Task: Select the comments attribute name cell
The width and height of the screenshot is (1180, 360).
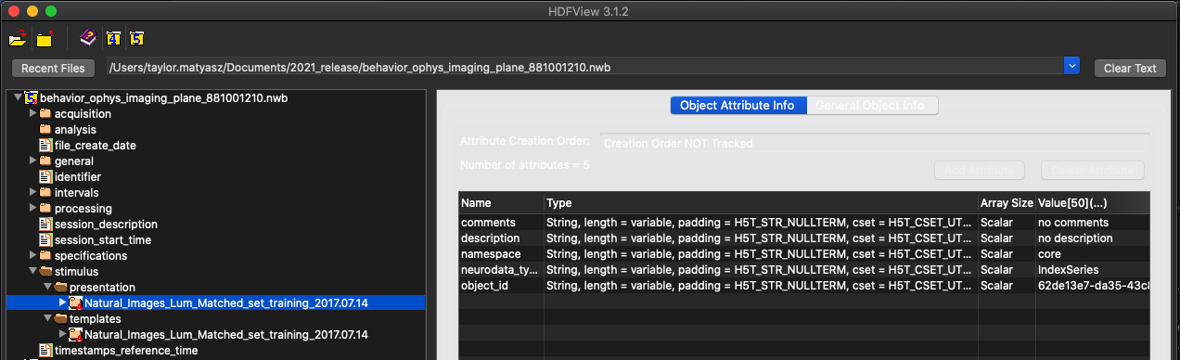Action: [x=501, y=223]
